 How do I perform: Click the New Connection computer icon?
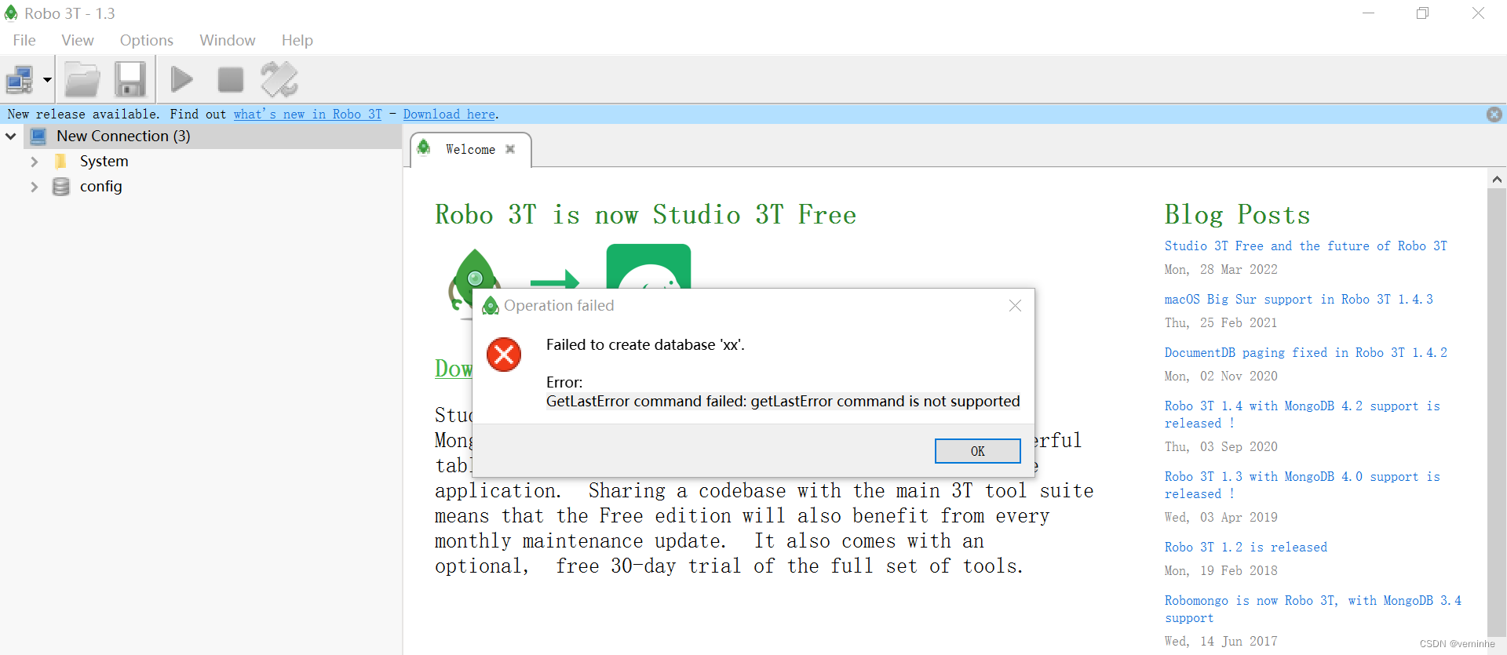(x=38, y=136)
